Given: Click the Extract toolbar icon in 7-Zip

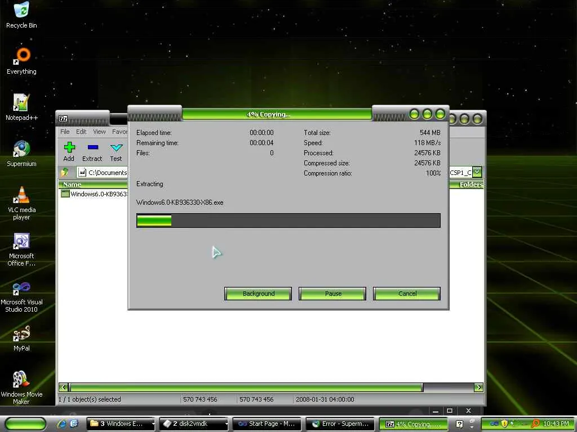Looking at the screenshot, I should tap(93, 147).
